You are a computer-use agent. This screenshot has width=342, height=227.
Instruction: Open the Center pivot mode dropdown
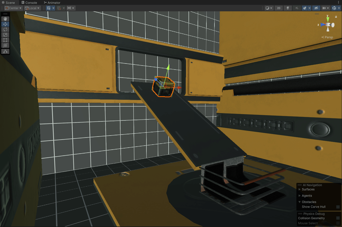coord(13,8)
